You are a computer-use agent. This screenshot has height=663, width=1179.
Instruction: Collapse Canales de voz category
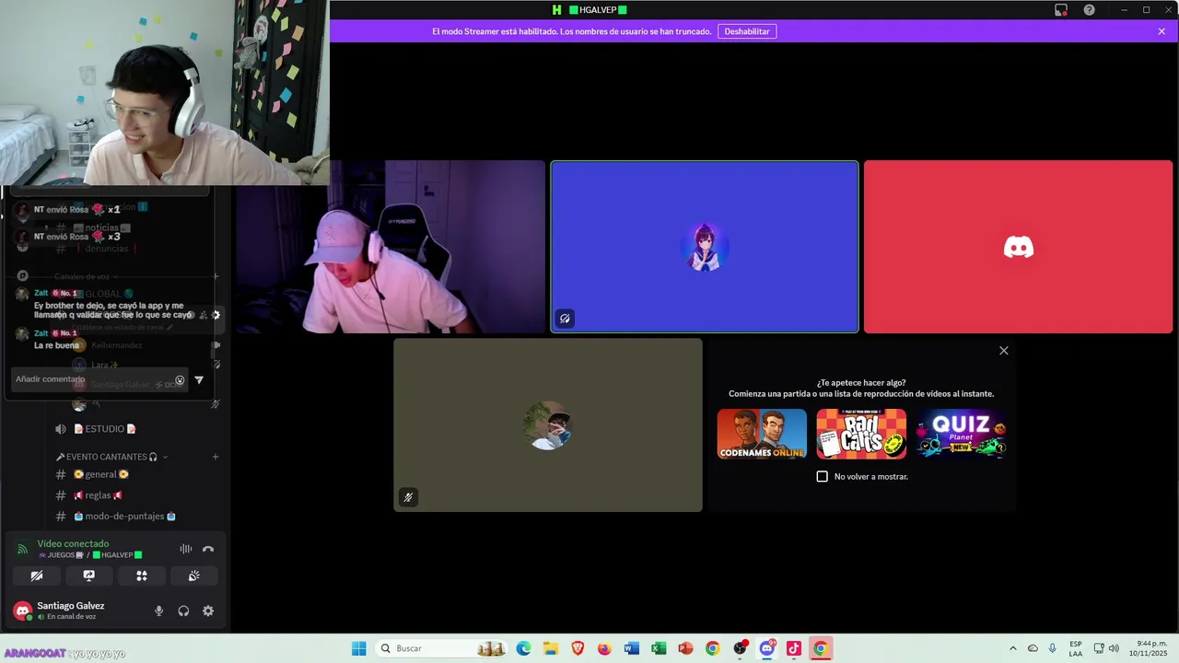[x=86, y=276]
